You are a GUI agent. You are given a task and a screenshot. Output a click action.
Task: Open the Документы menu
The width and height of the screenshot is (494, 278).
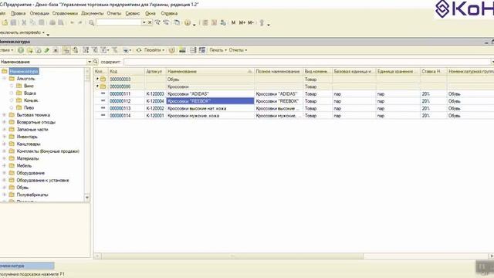[x=92, y=14]
